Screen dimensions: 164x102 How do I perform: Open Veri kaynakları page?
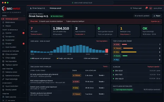13,61
